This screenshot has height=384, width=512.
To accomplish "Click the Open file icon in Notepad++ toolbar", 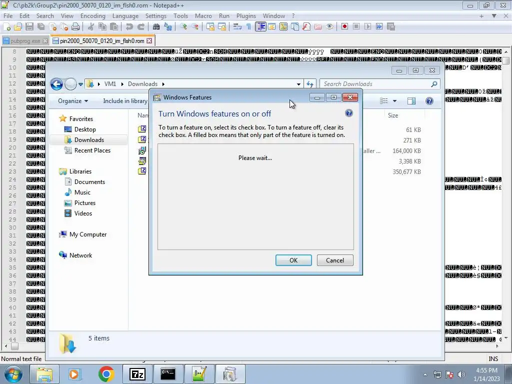I will click(18, 27).
